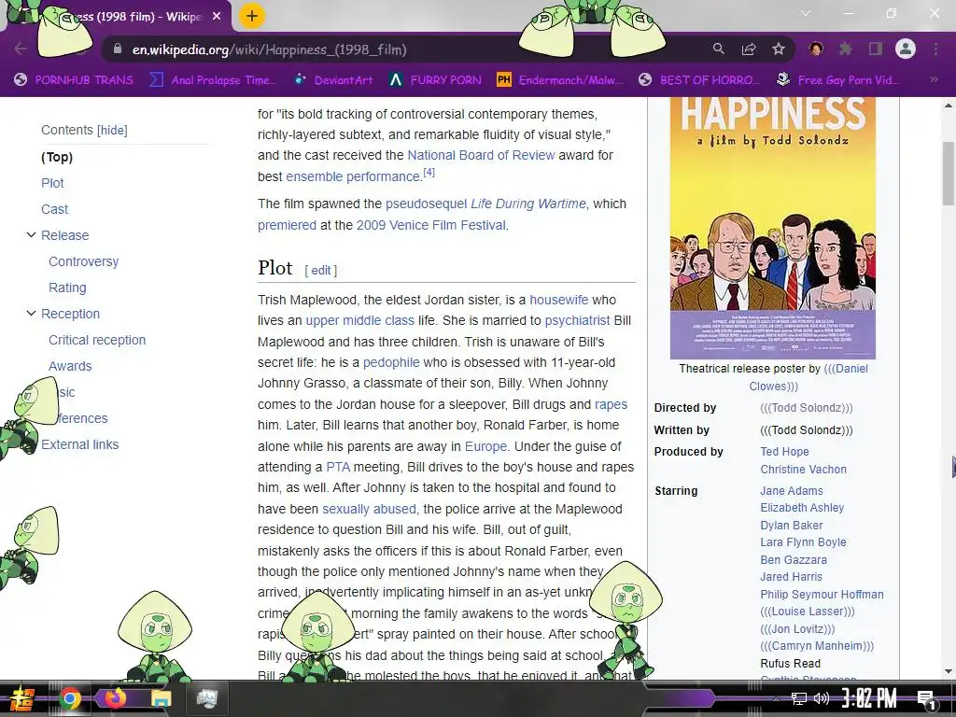
Task: Open a new browser tab
Action: [x=252, y=17]
